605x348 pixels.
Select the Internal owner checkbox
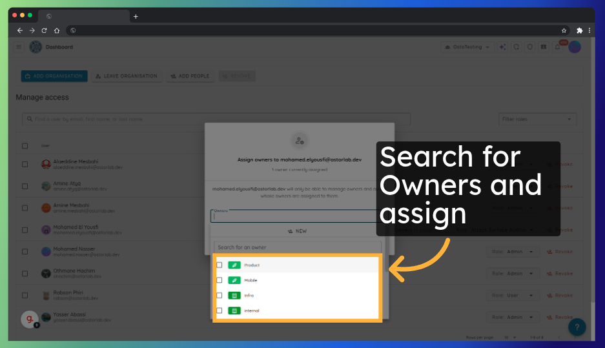click(x=220, y=311)
